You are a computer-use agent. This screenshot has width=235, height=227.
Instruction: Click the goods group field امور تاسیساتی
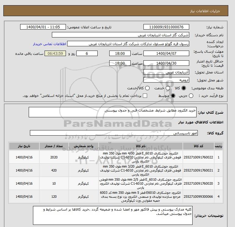pyautogui.click(x=114, y=133)
